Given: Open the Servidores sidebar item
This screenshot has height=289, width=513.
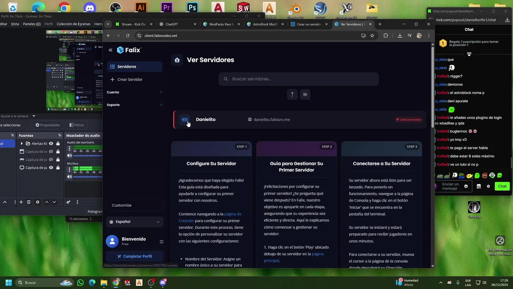Looking at the screenshot, I should click(134, 67).
